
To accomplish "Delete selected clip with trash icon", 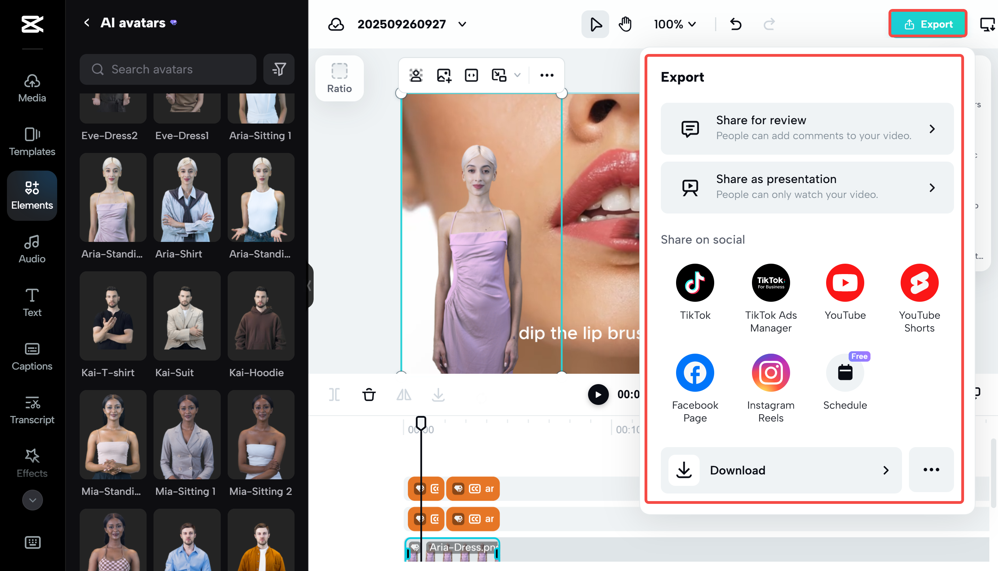I will 369,395.
